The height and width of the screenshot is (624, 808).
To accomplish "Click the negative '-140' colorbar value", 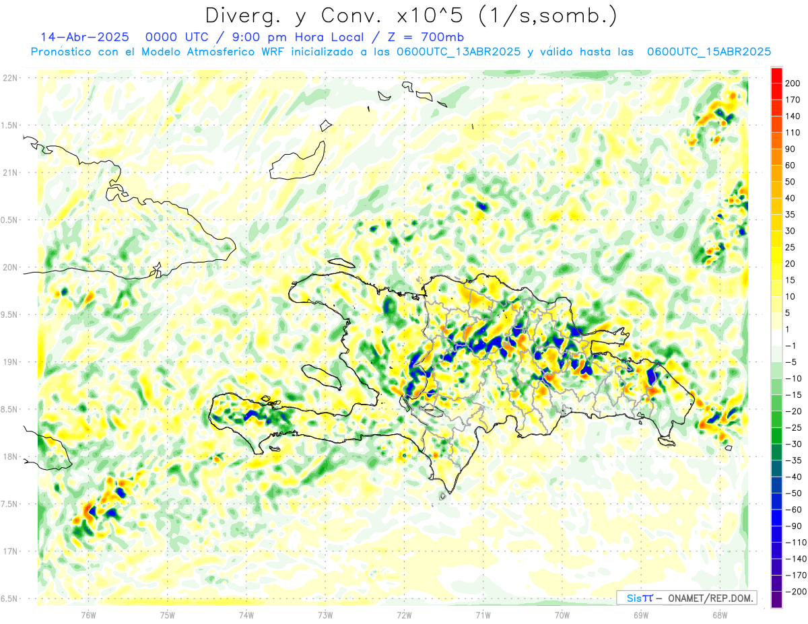I will tap(796, 558).
